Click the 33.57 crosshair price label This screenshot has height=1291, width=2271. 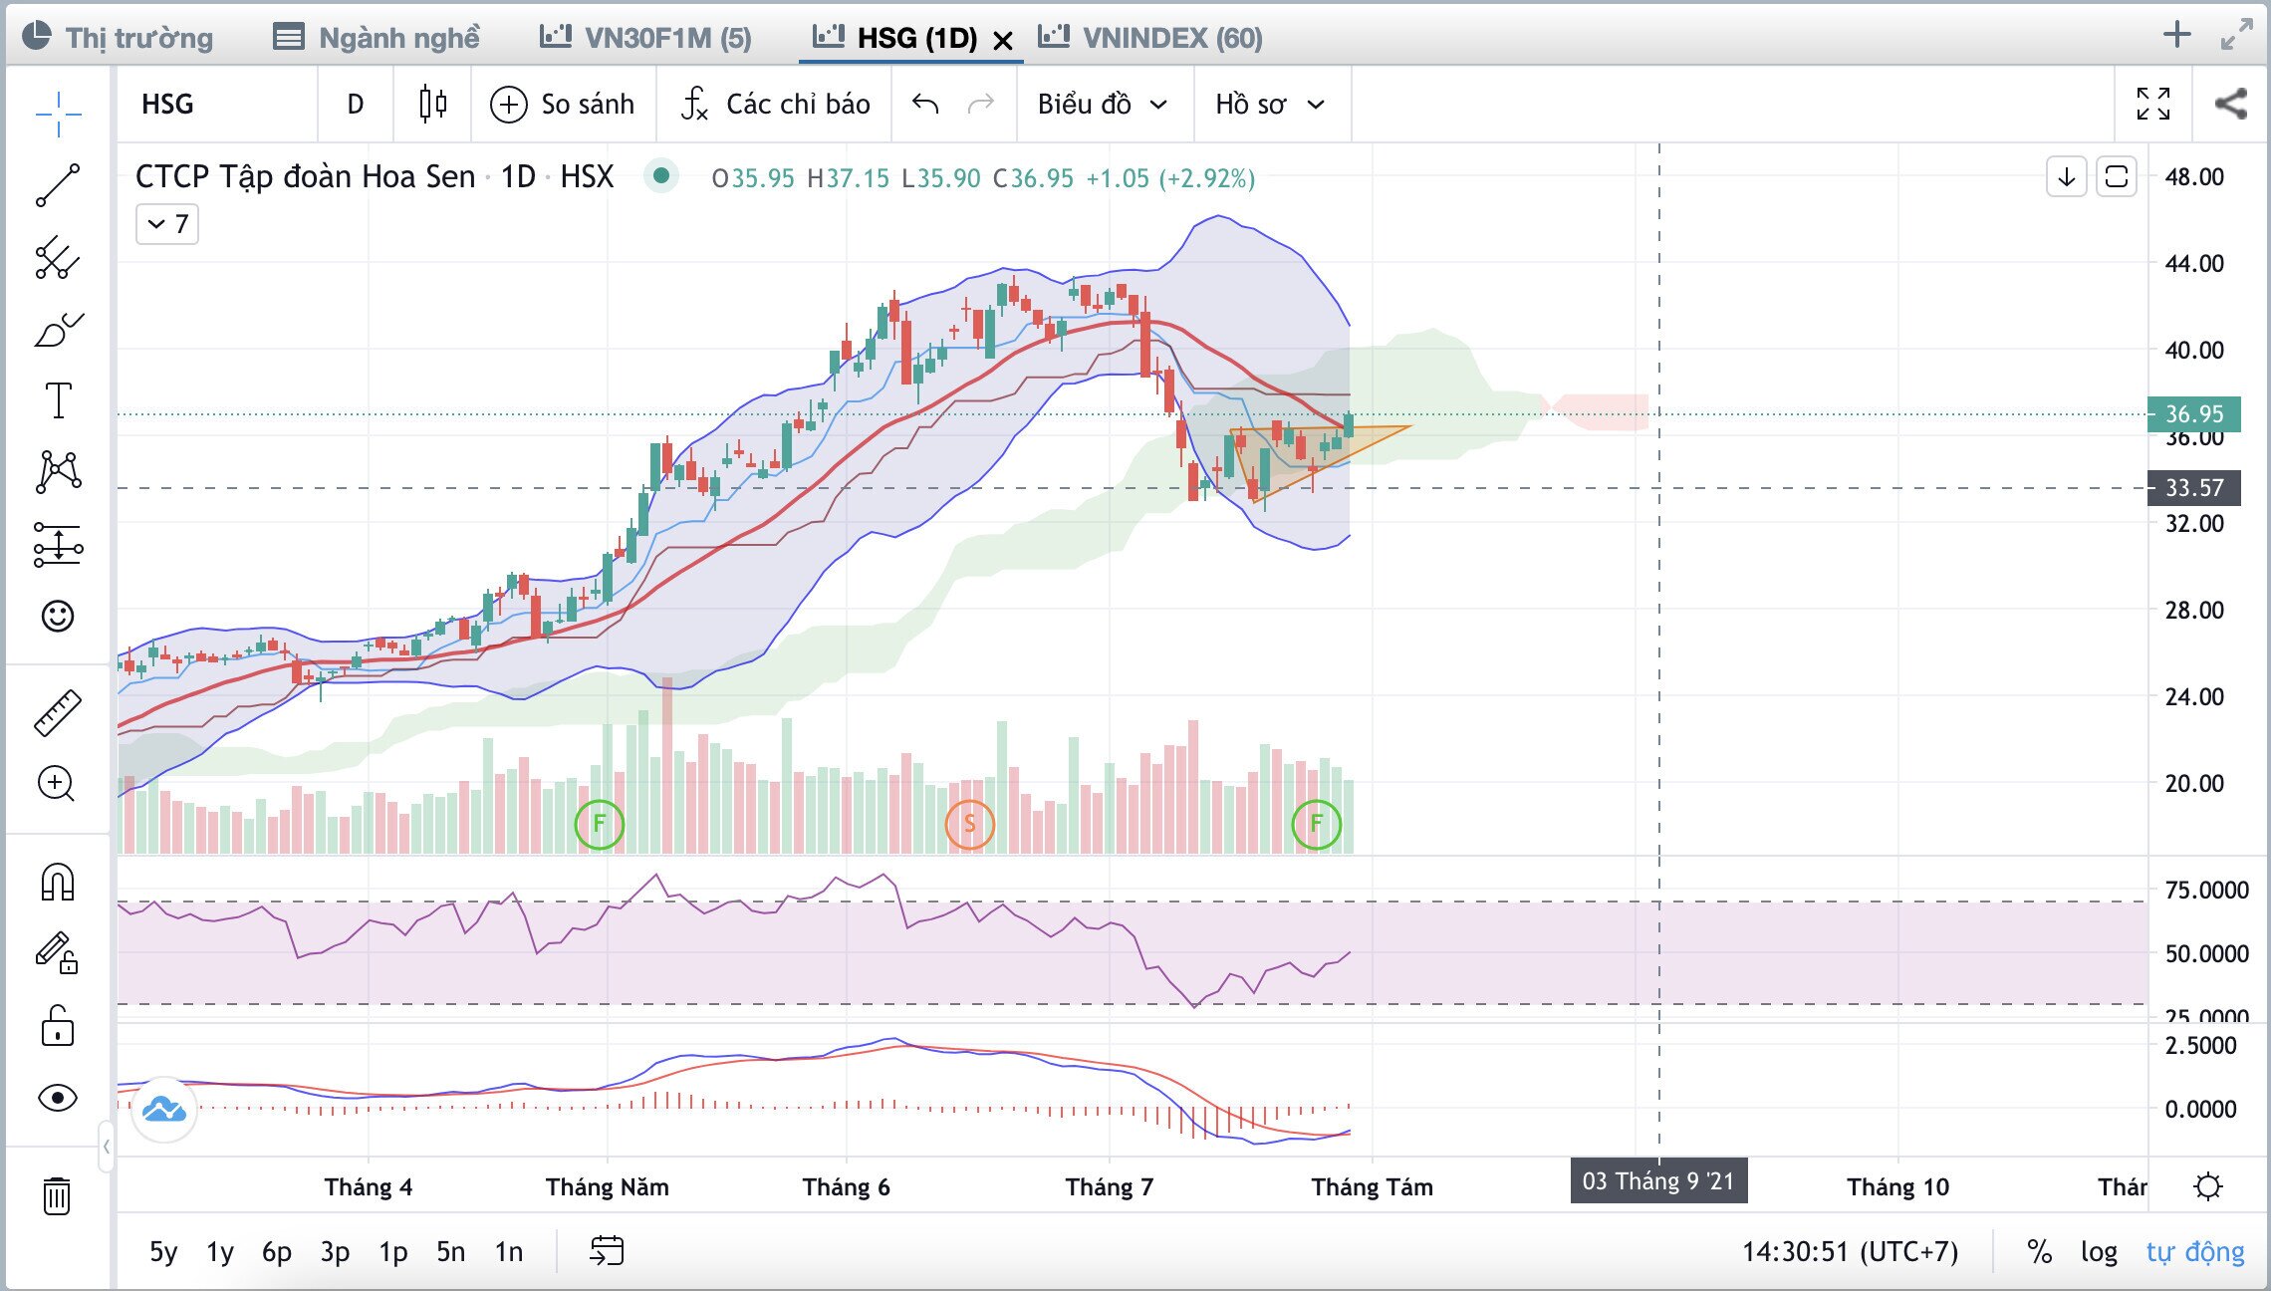coord(2193,488)
